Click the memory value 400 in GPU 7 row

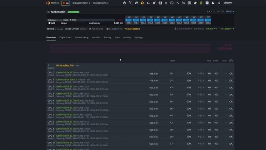[x=216, y=122]
